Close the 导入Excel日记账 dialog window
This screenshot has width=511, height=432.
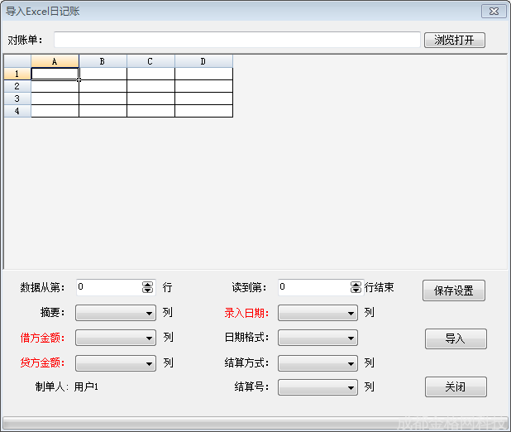pos(493,11)
